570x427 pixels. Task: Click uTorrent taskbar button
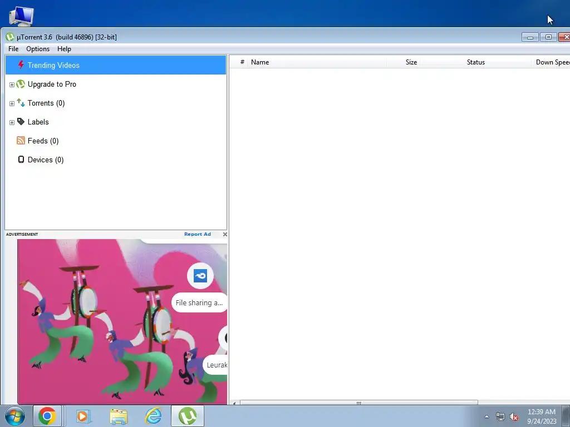[x=188, y=416]
